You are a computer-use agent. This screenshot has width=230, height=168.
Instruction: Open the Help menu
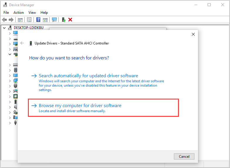pos(44,13)
